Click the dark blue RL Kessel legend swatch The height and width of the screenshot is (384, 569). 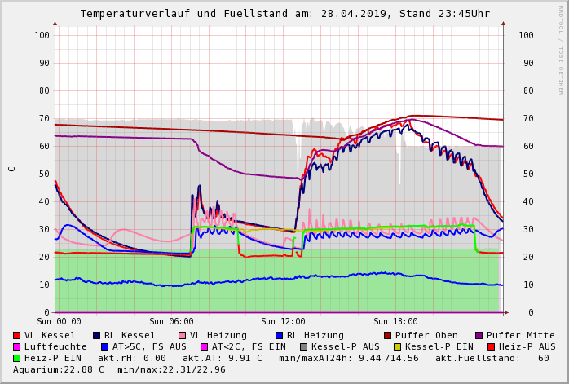97,336
